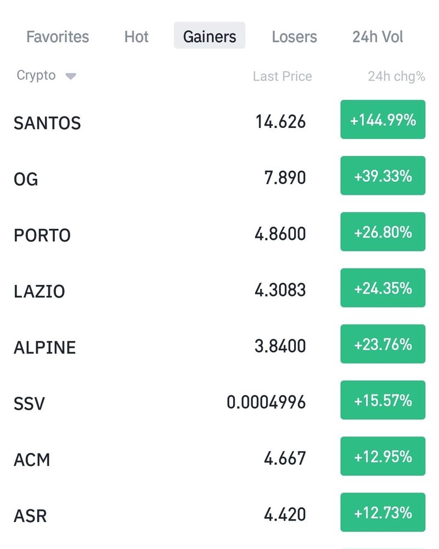Switch to the Hot tab
This screenshot has height=549, width=439.
coord(137,37)
